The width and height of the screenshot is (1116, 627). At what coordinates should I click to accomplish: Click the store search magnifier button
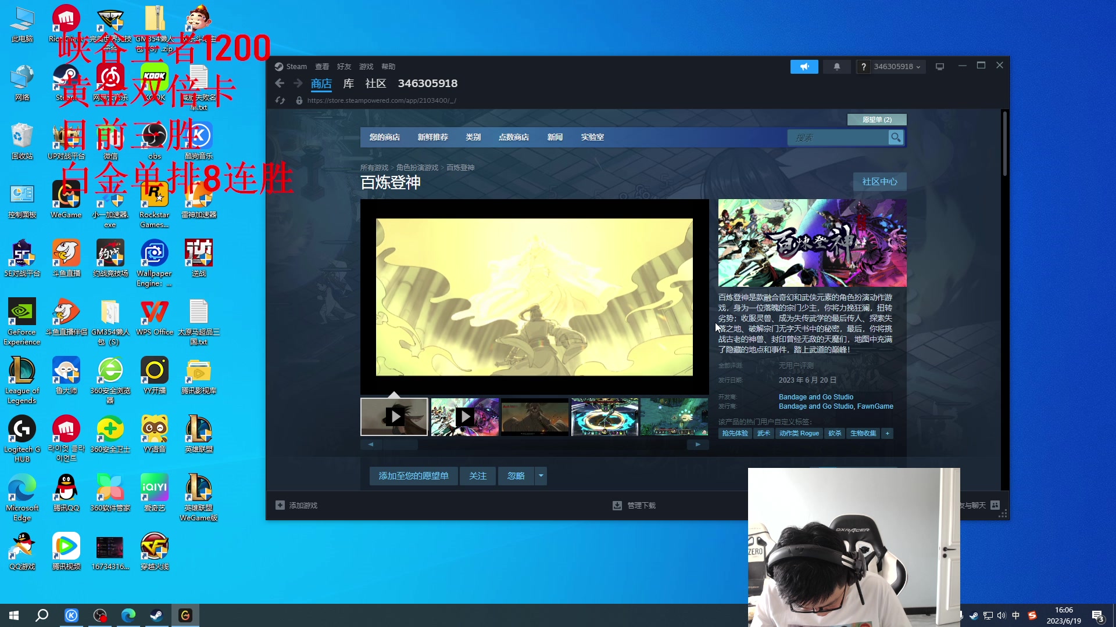896,138
